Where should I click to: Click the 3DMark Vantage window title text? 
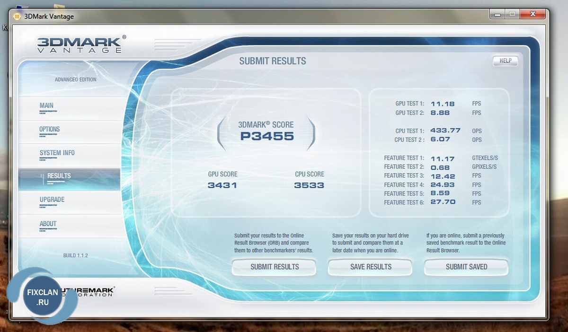[49, 17]
